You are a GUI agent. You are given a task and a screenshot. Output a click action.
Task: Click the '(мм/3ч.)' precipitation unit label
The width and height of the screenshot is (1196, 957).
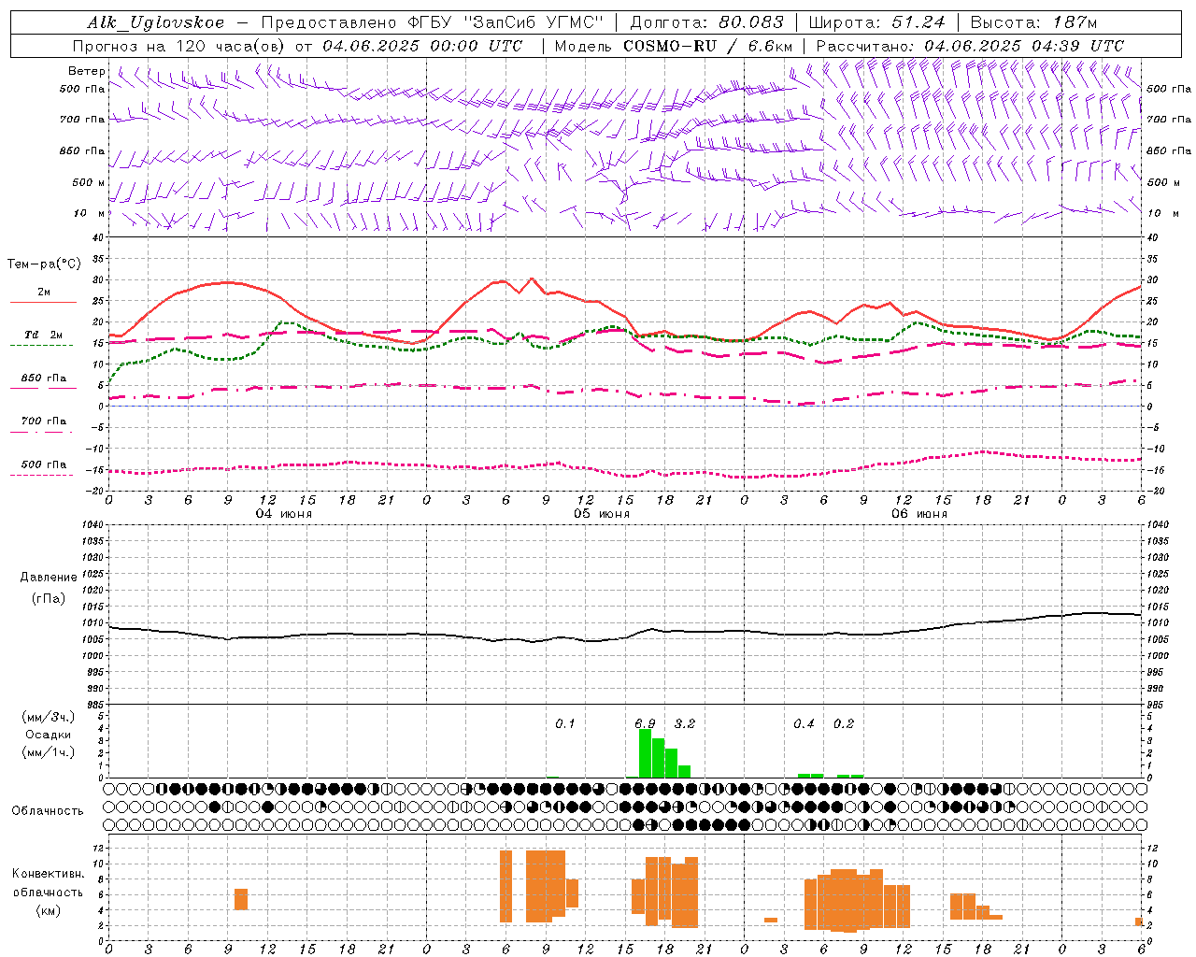pos(49,717)
